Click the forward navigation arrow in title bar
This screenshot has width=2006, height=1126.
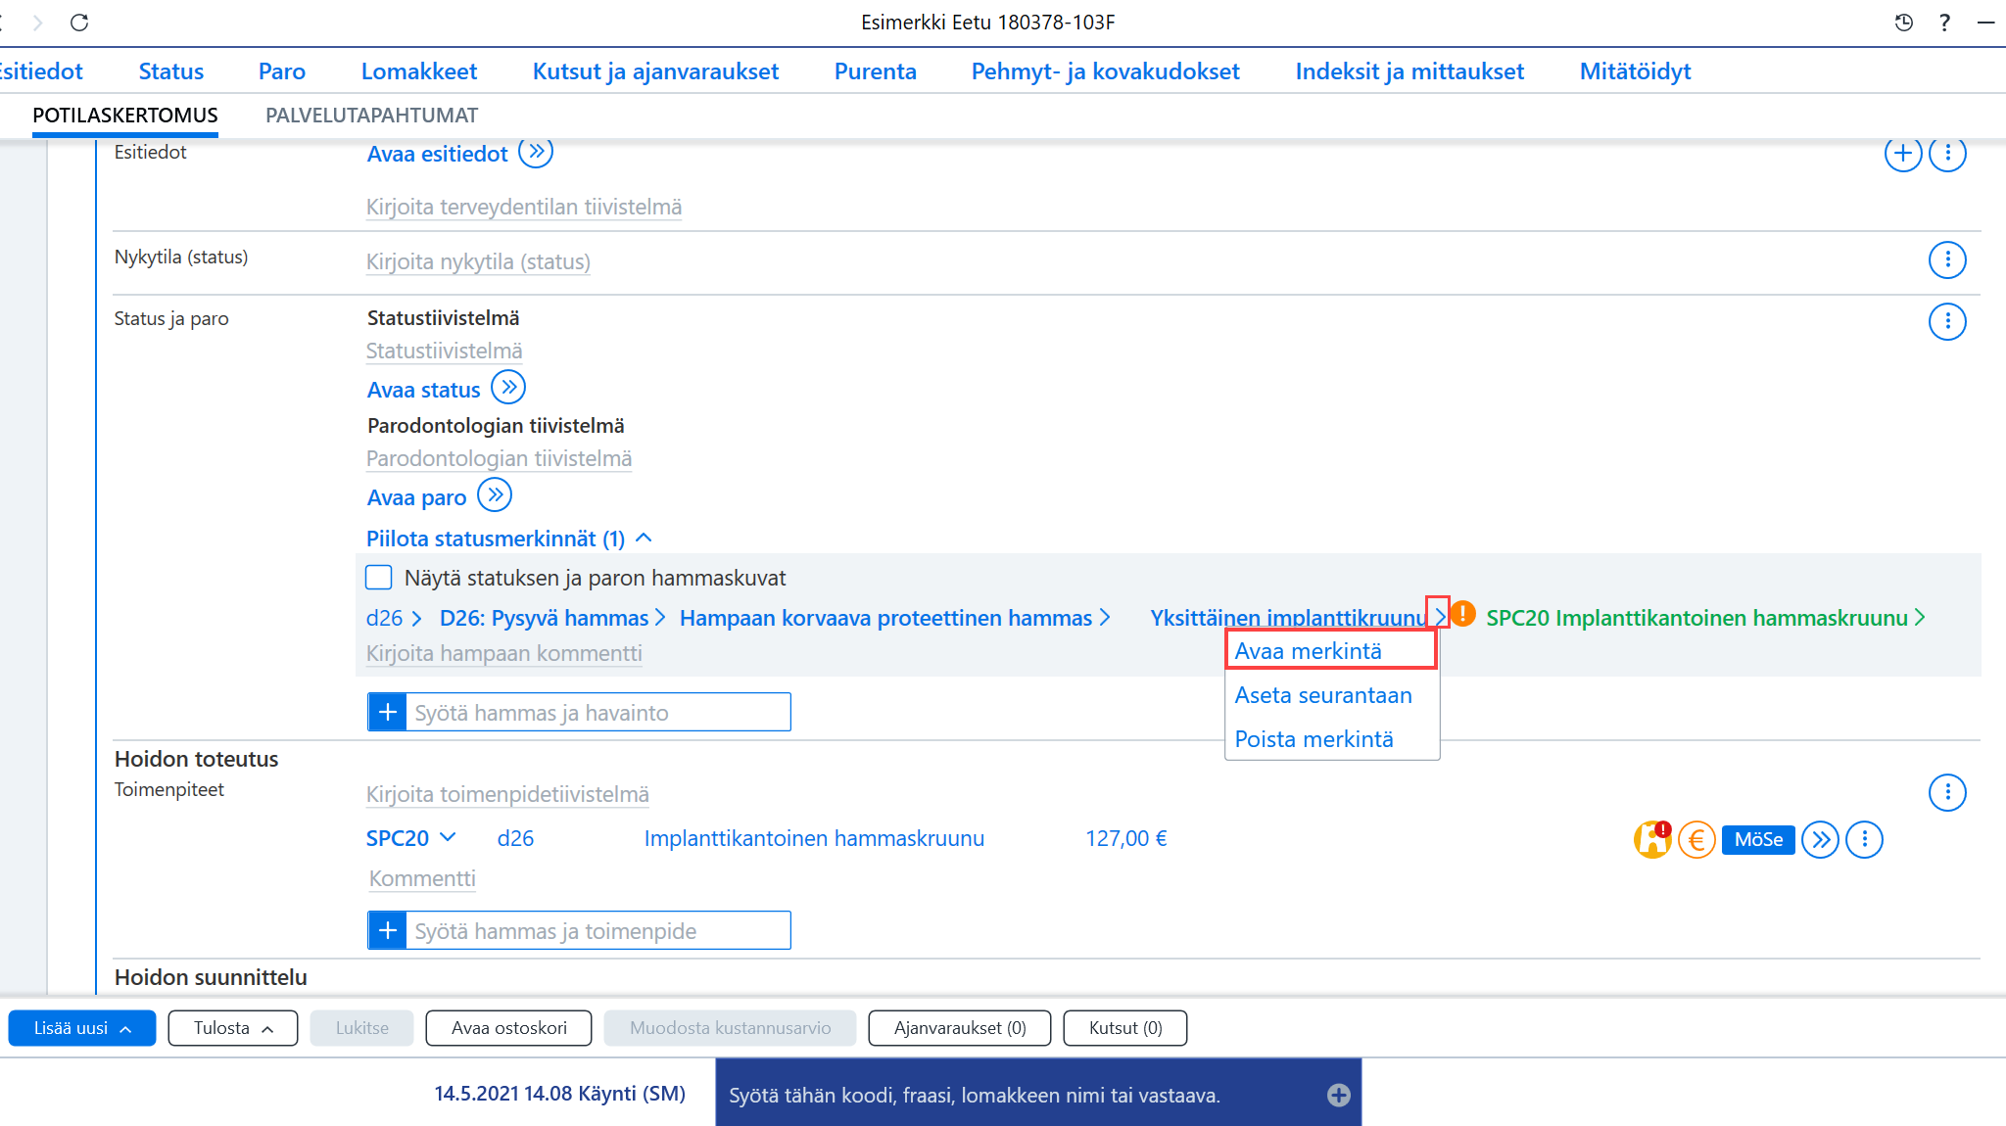pyautogui.click(x=38, y=23)
